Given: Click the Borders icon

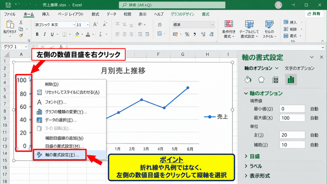Looking at the screenshot, I should [x=65, y=34].
